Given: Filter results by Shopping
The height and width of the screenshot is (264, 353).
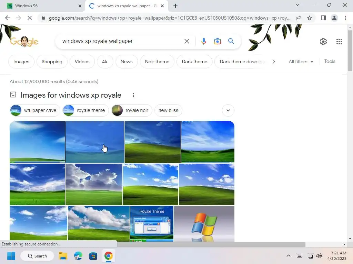Looking at the screenshot, I should click(x=52, y=62).
